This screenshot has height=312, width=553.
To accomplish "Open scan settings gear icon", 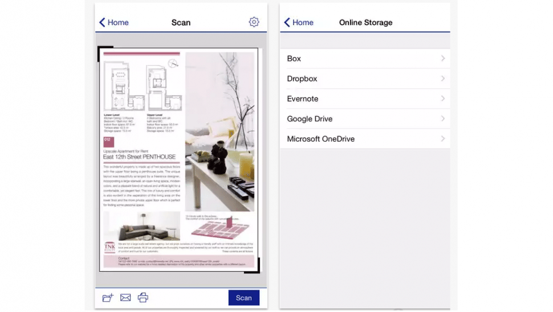I will [254, 22].
